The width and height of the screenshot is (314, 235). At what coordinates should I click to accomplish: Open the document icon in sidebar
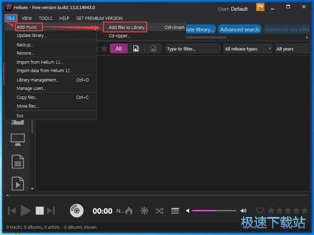(18, 161)
